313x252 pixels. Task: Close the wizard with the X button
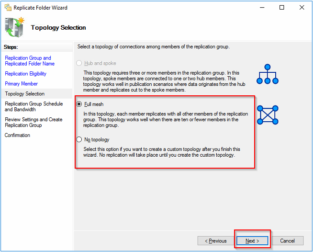coord(302,8)
